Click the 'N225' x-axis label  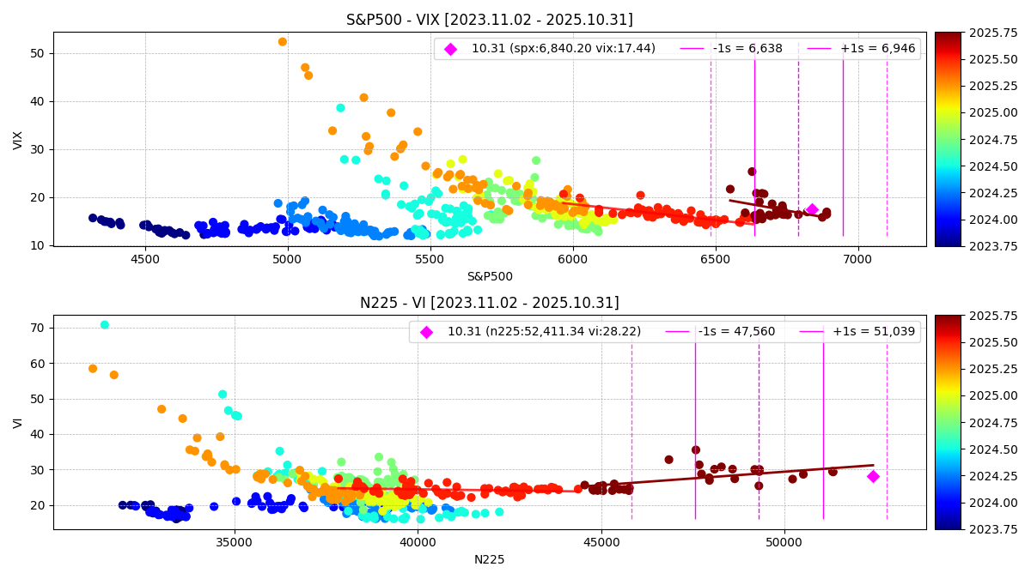point(489,559)
